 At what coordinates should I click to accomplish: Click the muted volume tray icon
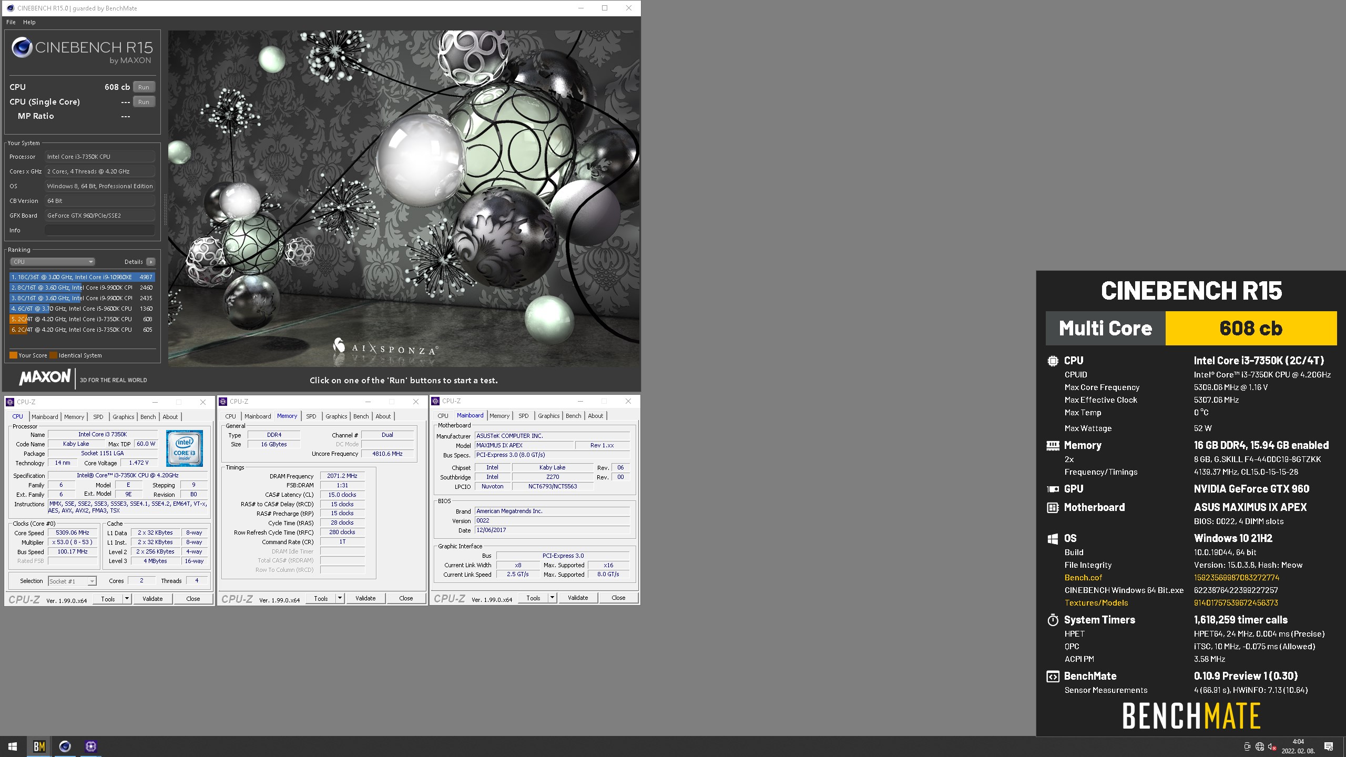(1272, 746)
